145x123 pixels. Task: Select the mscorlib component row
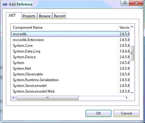(70, 34)
